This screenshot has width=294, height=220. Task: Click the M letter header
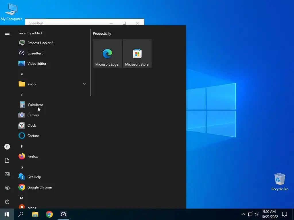point(22,198)
